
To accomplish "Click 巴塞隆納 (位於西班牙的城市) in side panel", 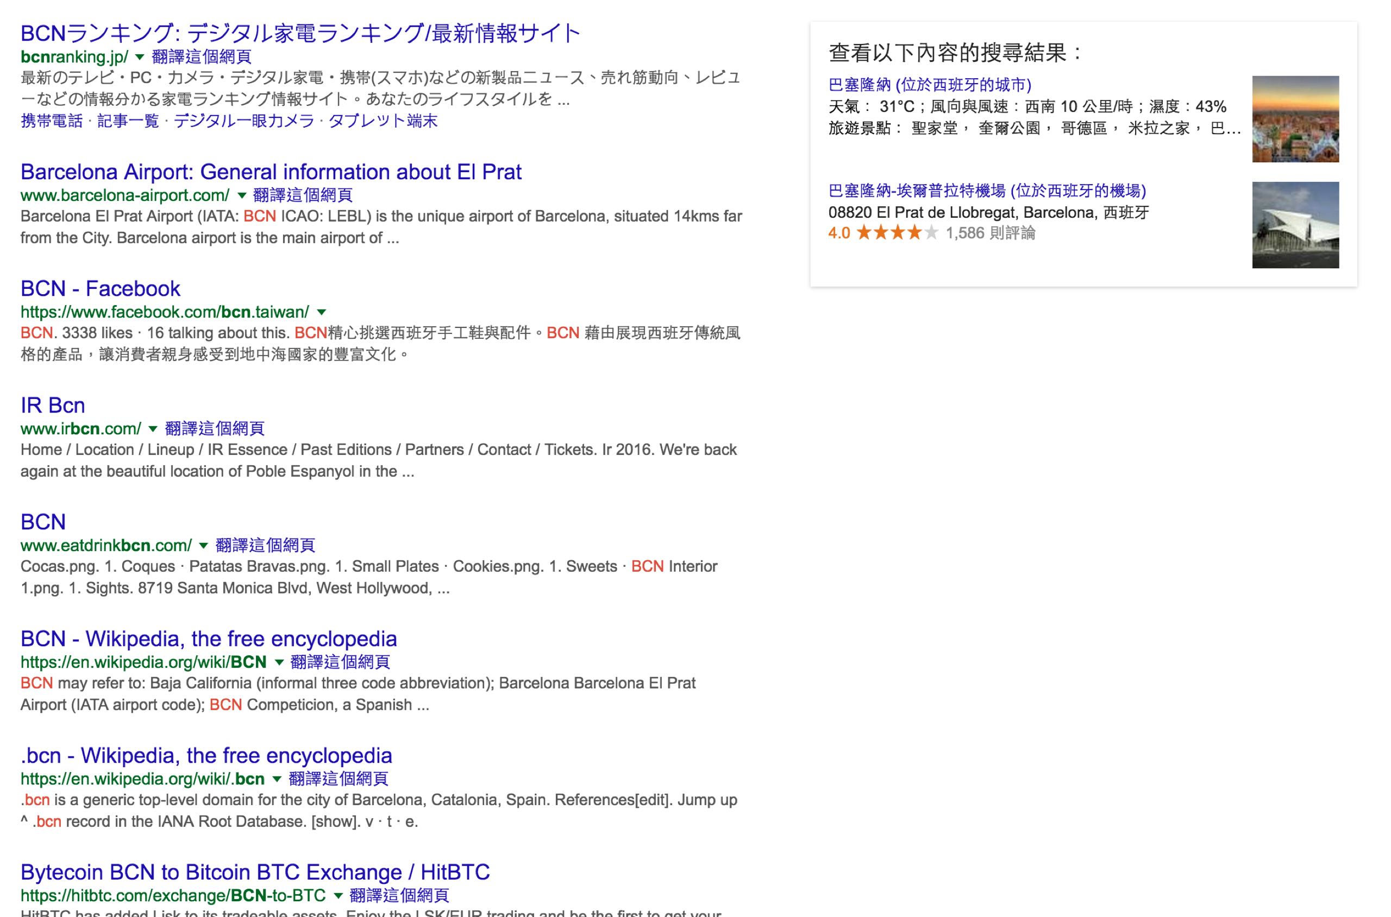I will pyautogui.click(x=929, y=85).
